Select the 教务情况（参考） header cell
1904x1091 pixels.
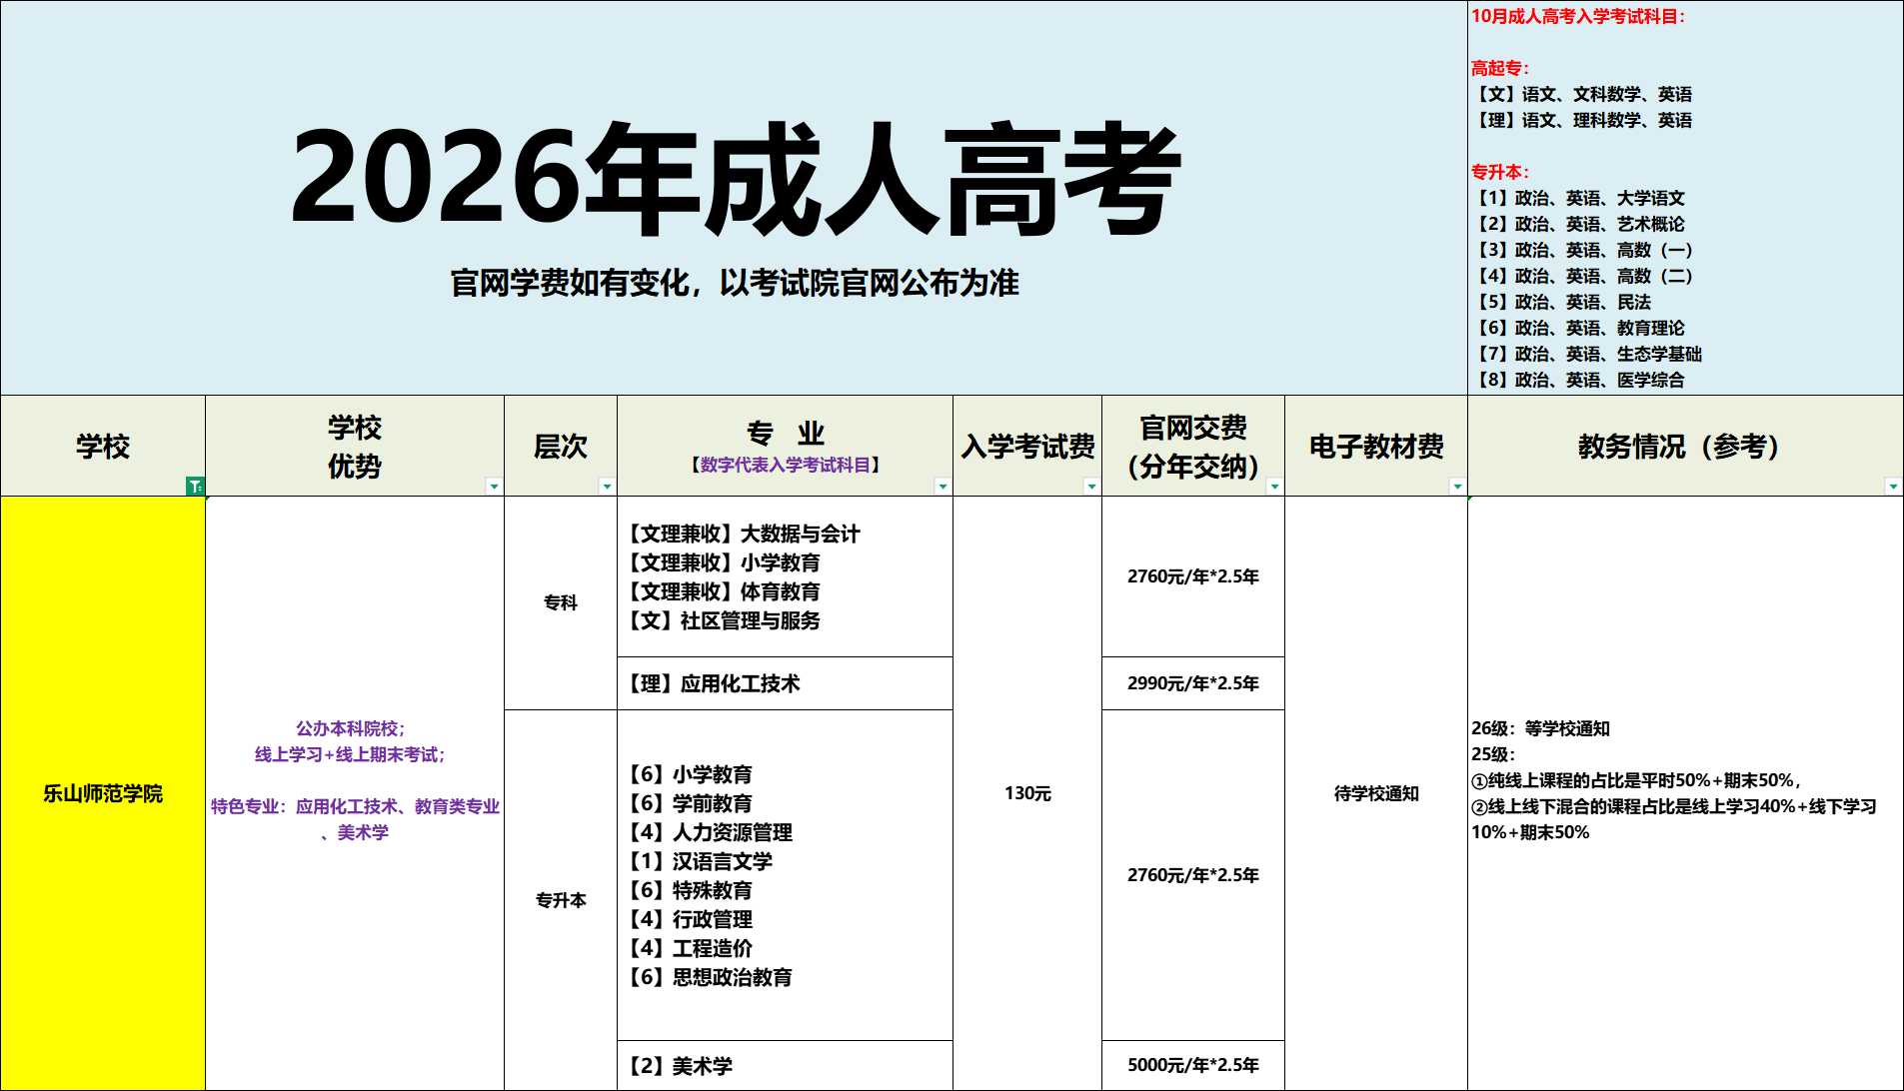coord(1685,446)
